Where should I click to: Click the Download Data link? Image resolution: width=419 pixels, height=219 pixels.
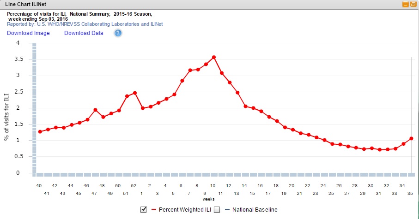point(84,33)
